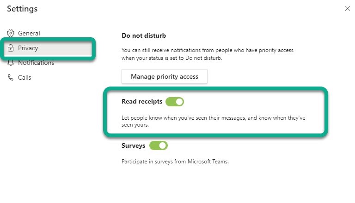355x203 pixels.
Task: Click the Settings dialog title
Action: [x=22, y=9]
